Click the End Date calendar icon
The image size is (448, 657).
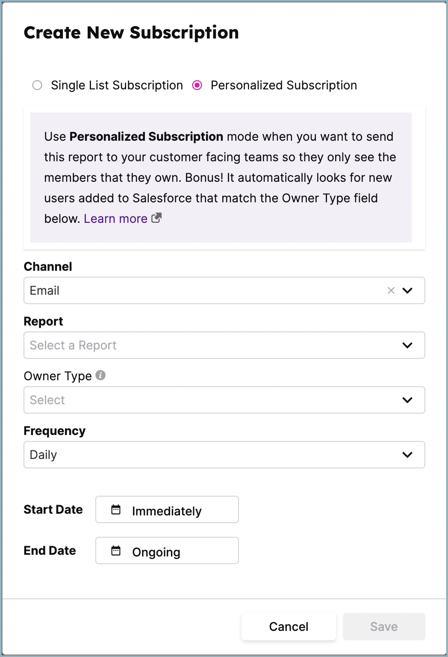(x=116, y=550)
